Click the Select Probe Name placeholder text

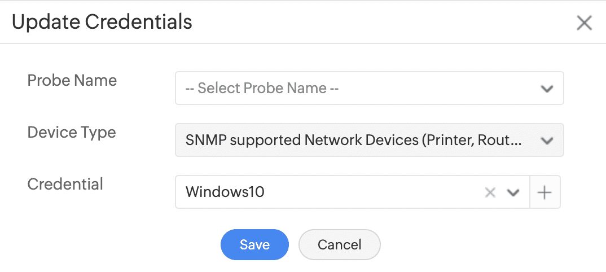click(x=262, y=89)
